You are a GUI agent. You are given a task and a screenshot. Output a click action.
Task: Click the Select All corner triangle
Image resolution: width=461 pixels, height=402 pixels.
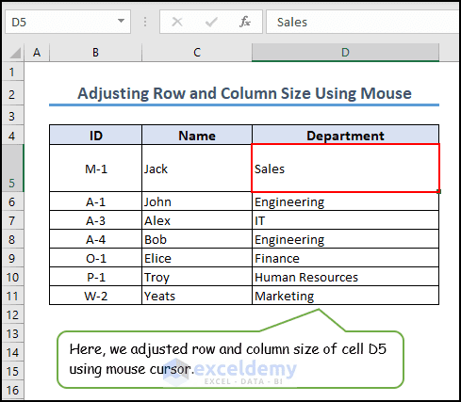pyautogui.click(x=15, y=53)
